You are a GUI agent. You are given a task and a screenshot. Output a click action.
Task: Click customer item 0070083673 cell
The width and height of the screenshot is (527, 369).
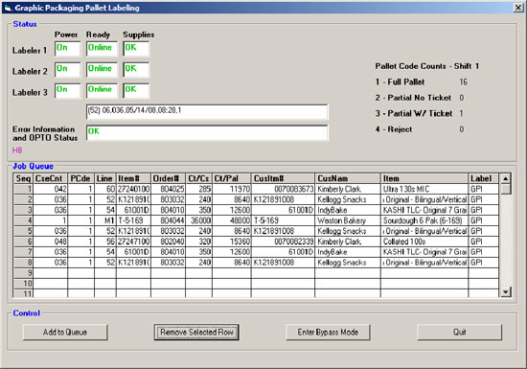click(283, 189)
